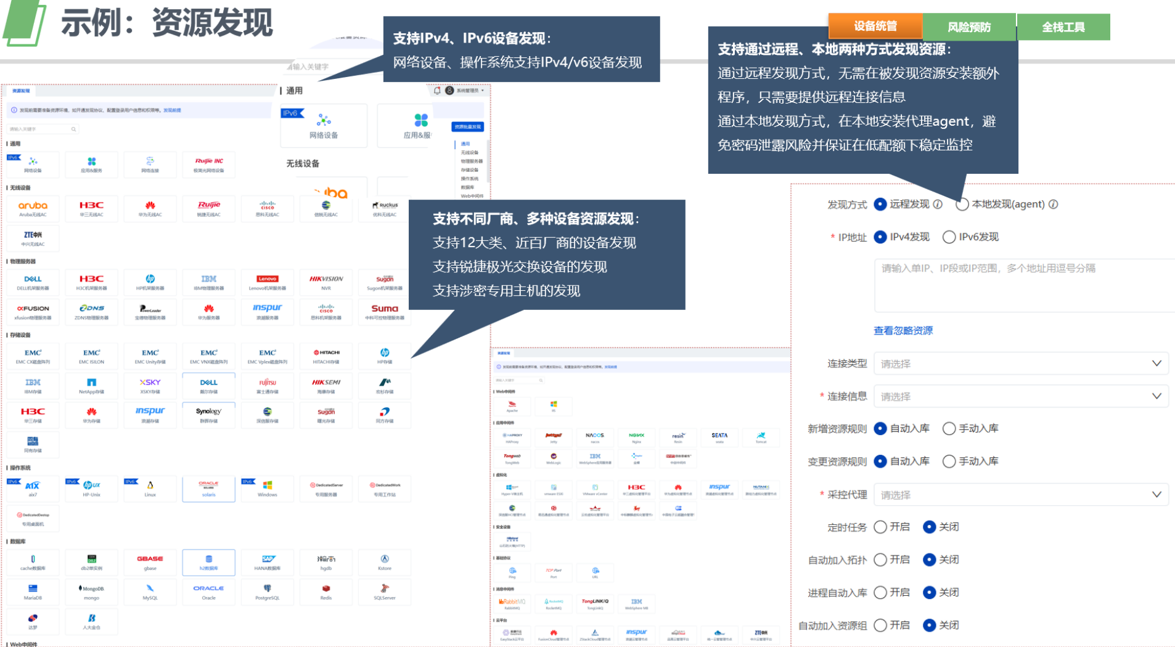1175x647 pixels.
Task: Open the Aruba wireless AC card
Action: [x=33, y=210]
